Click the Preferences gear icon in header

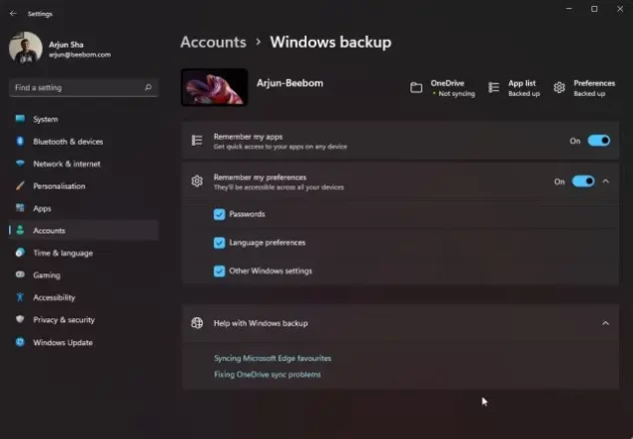coord(559,88)
